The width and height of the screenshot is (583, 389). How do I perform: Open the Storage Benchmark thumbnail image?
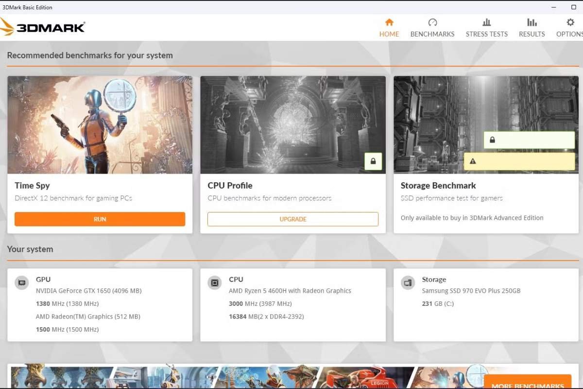pos(486,124)
